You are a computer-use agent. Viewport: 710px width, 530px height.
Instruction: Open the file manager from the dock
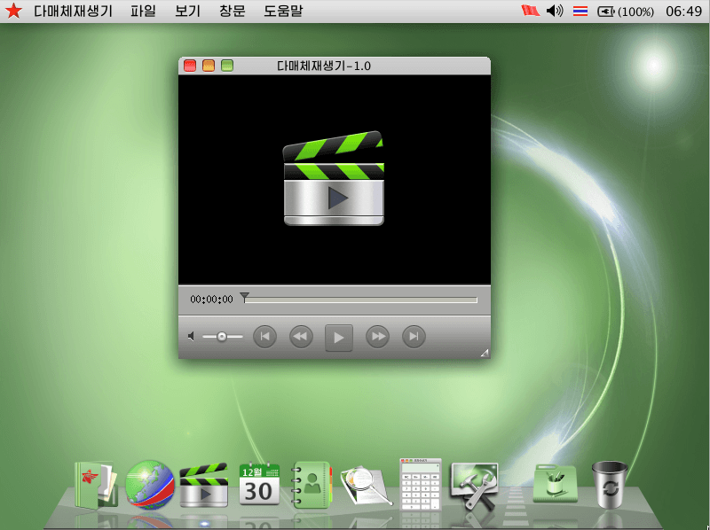tap(96, 485)
